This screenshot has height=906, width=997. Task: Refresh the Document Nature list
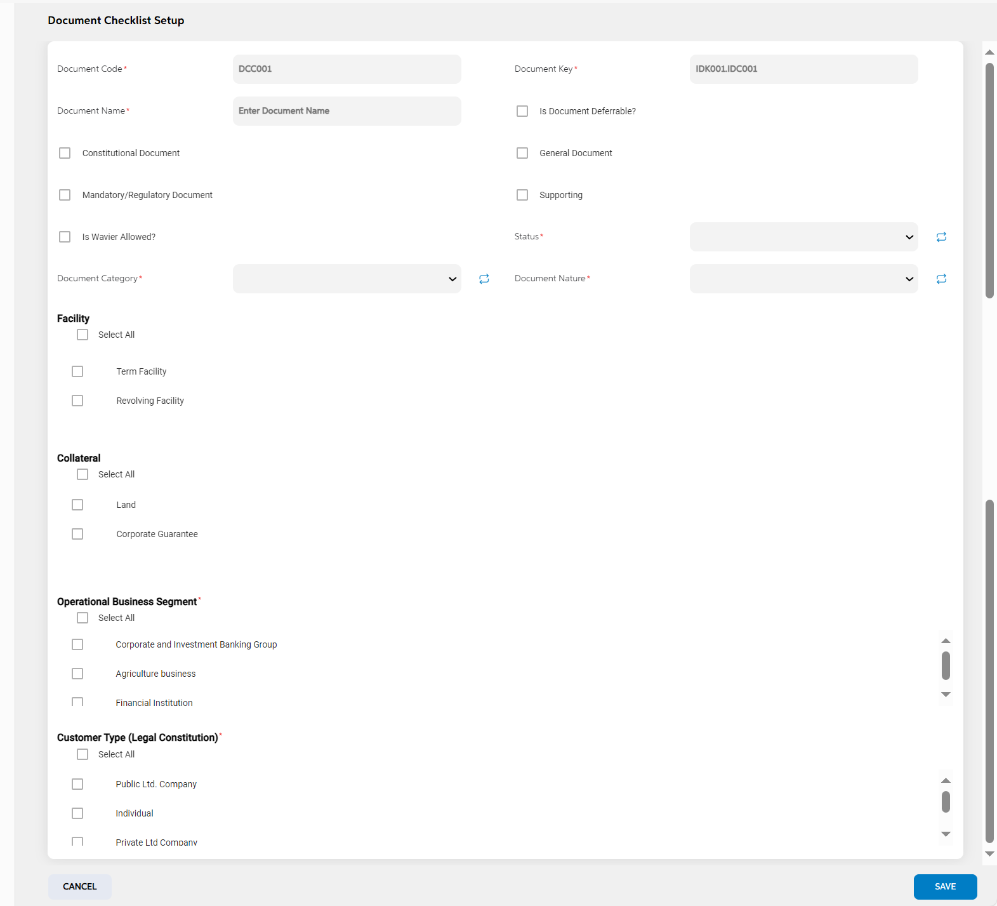(941, 279)
